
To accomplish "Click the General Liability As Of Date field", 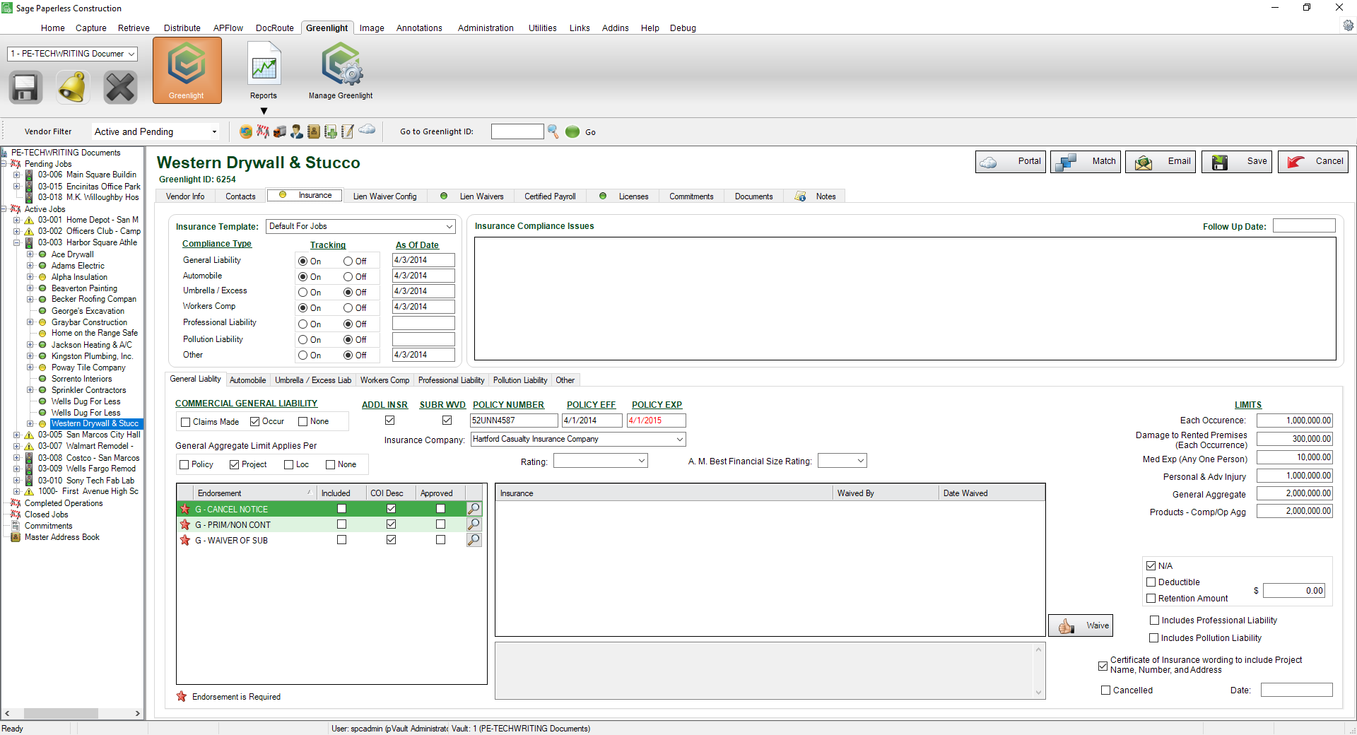I will [x=423, y=260].
